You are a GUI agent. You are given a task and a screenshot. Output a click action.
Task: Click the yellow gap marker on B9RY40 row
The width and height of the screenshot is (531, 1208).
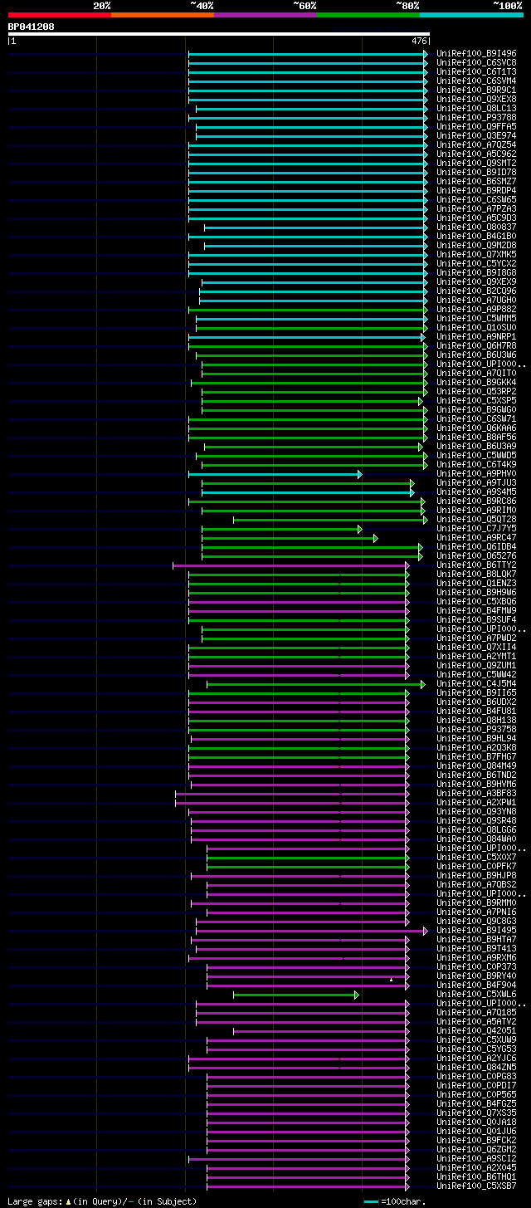(x=391, y=980)
